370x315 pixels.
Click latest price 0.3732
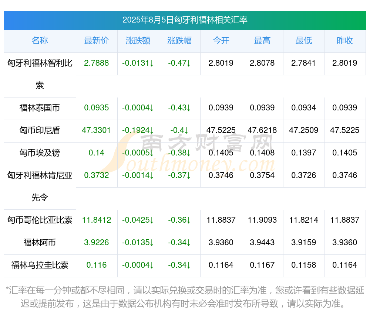[x=97, y=175]
